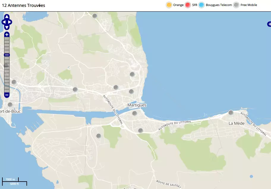Click the '12 Antennes Trouvées' heading
Screen dimensions: 271x189
[x=24, y=5]
